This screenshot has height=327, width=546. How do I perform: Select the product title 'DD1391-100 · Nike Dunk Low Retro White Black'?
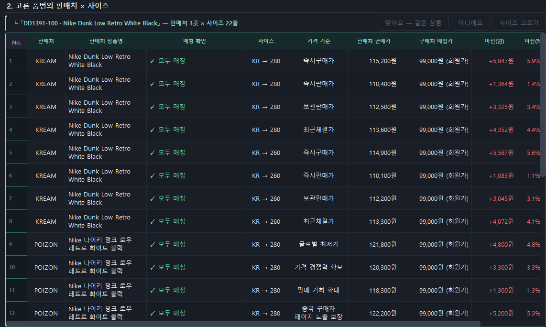(90, 23)
